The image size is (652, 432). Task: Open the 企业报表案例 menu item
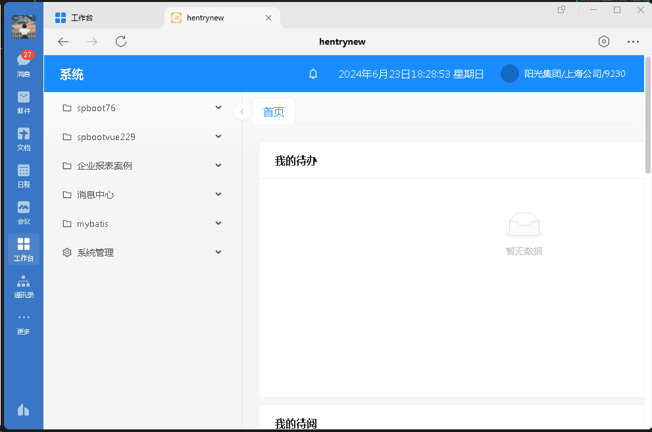pyautogui.click(x=143, y=166)
